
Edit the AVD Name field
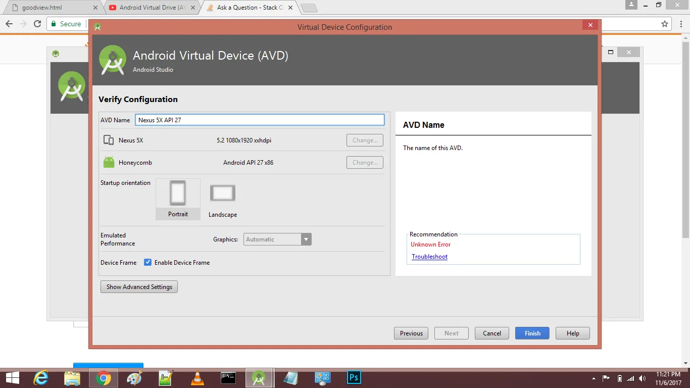pos(260,120)
